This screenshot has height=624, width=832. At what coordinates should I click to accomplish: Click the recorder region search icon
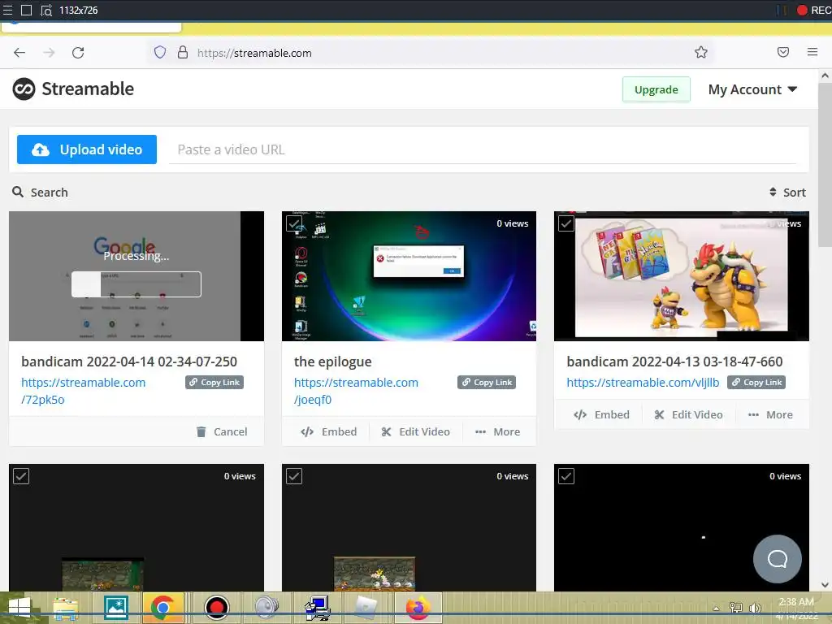46,10
